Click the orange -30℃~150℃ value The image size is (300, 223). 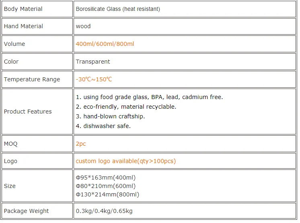click(x=94, y=79)
